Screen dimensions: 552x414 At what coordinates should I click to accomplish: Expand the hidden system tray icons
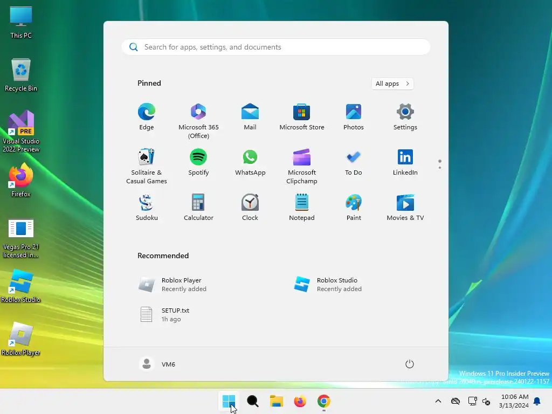pos(438,401)
